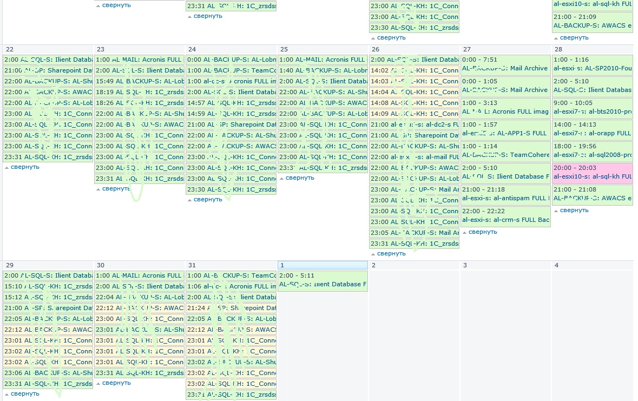Open day number 4 in calendar
The height and width of the screenshot is (401, 638).
(556, 265)
